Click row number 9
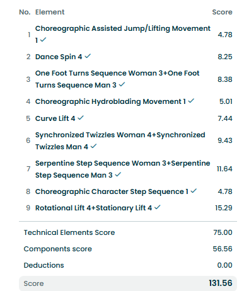The width and height of the screenshot is (249, 291). tap(28, 208)
